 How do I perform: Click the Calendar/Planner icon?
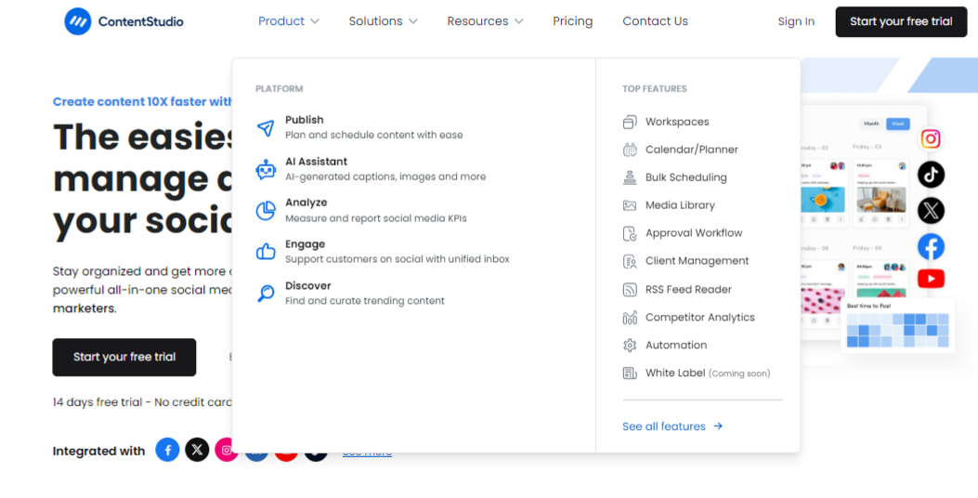pyautogui.click(x=630, y=150)
